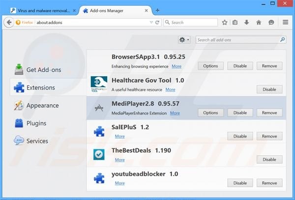
Task: Open More link for Healthcare Gov Tool
Action: tap(170, 89)
